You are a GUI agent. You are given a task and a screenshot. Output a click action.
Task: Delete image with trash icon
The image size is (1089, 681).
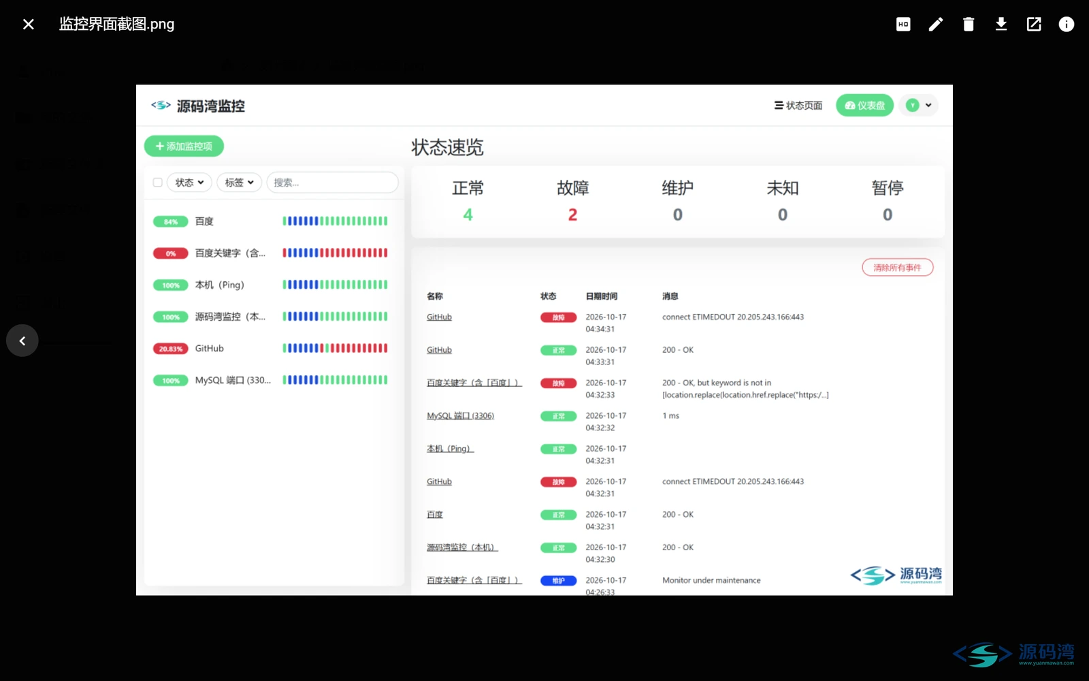click(969, 25)
